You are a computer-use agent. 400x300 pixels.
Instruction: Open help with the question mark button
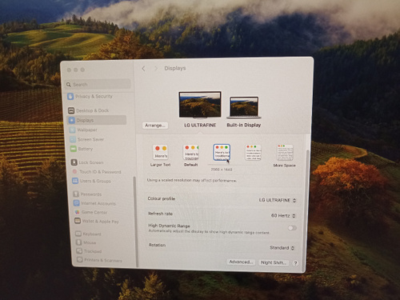(x=295, y=263)
